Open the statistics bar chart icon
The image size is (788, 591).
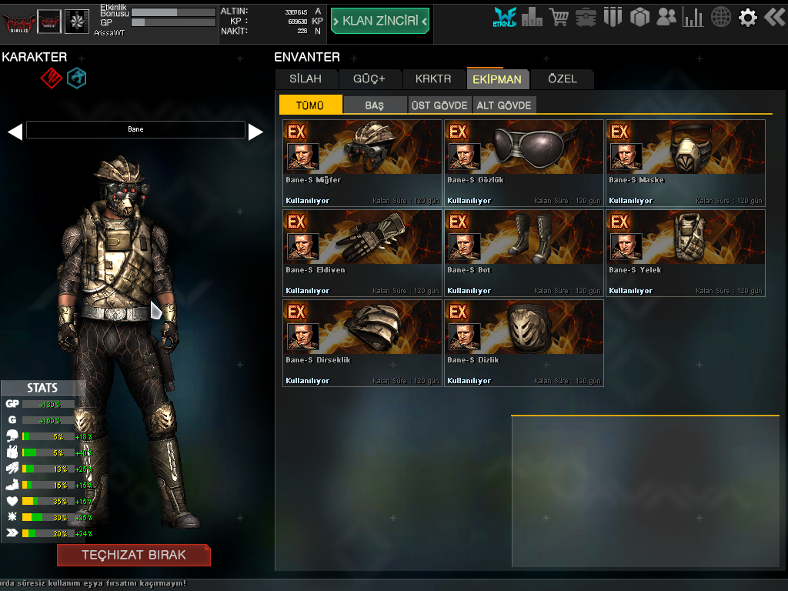pyautogui.click(x=693, y=18)
